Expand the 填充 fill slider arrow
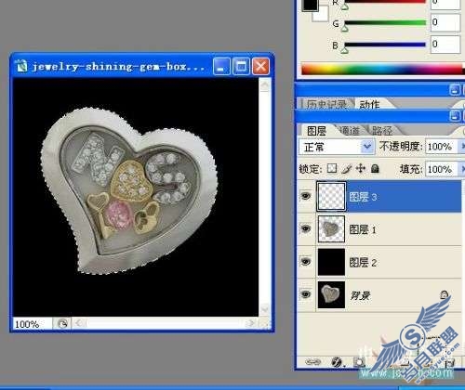 tap(461, 169)
